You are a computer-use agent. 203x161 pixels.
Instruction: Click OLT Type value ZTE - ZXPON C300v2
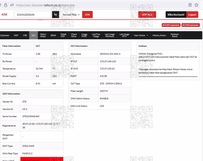(111, 84)
